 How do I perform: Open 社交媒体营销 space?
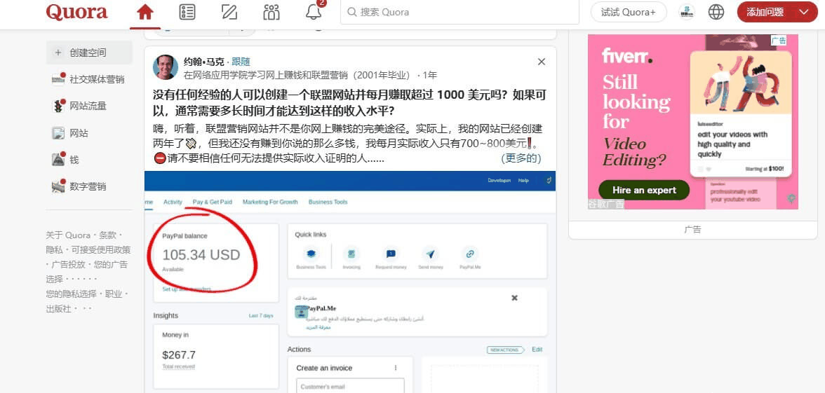click(88, 79)
